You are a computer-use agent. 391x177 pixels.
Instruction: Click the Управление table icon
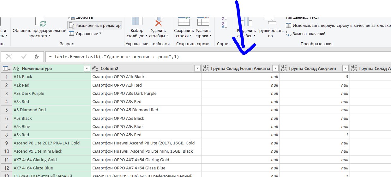click(71, 34)
